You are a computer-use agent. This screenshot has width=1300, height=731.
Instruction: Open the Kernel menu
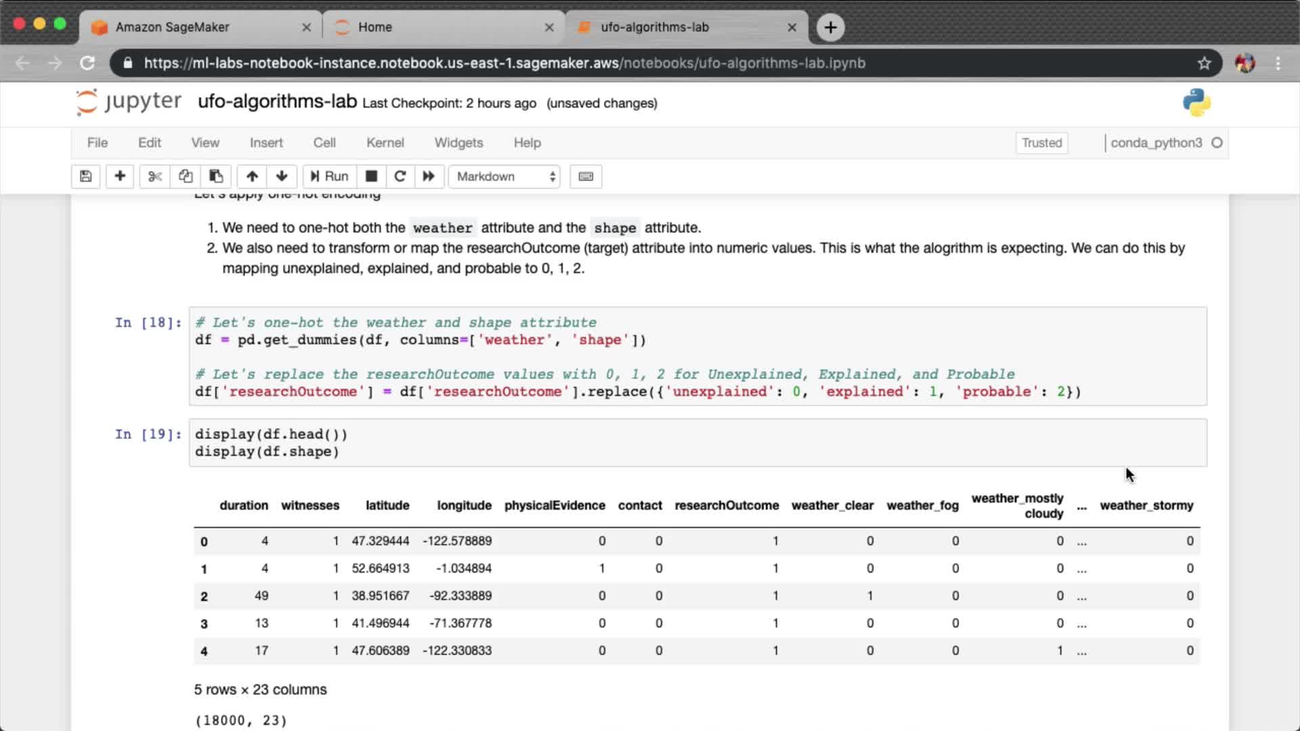(x=385, y=143)
